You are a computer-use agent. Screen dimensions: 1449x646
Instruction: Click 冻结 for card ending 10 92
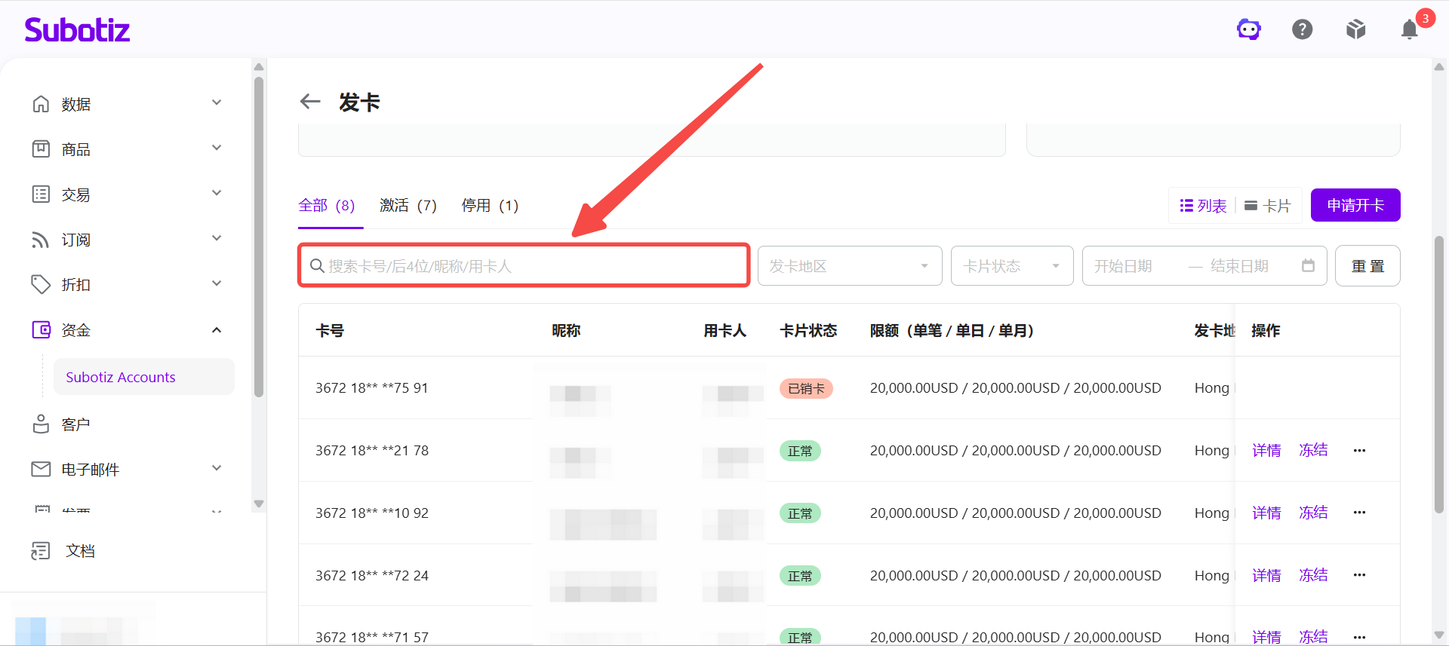(1313, 513)
